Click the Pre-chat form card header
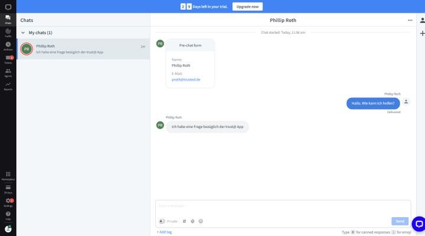Viewport: 425px width, 236px height. coord(190,45)
